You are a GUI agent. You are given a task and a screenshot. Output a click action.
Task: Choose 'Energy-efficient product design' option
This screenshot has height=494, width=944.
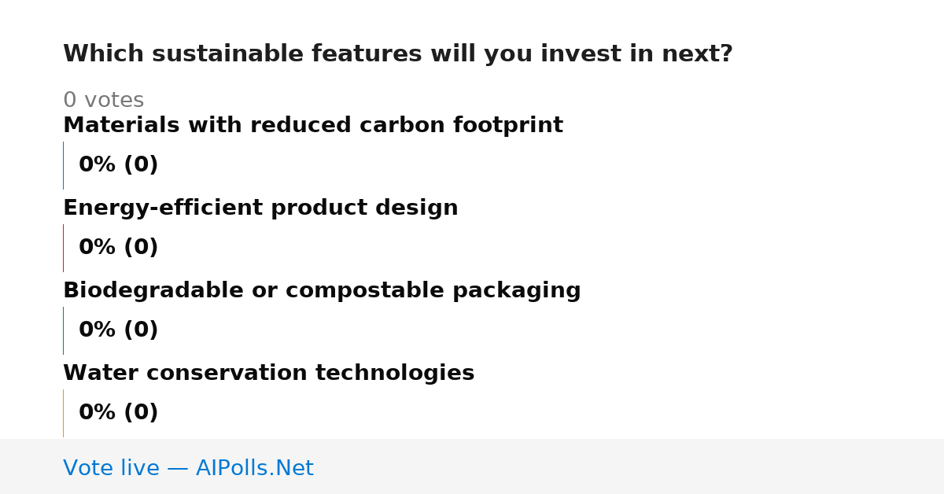260,208
